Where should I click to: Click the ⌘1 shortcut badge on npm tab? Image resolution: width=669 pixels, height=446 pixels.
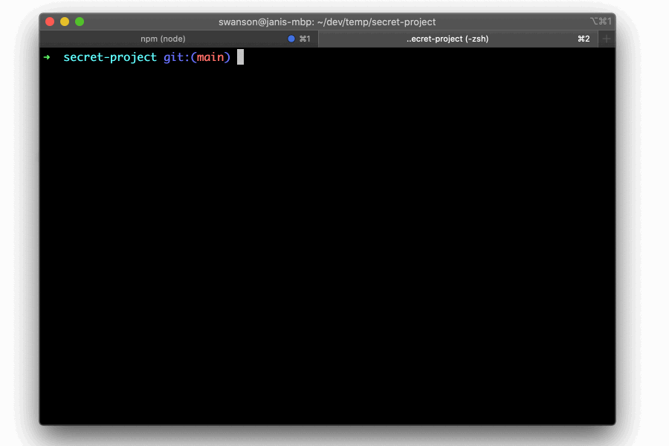click(x=305, y=38)
